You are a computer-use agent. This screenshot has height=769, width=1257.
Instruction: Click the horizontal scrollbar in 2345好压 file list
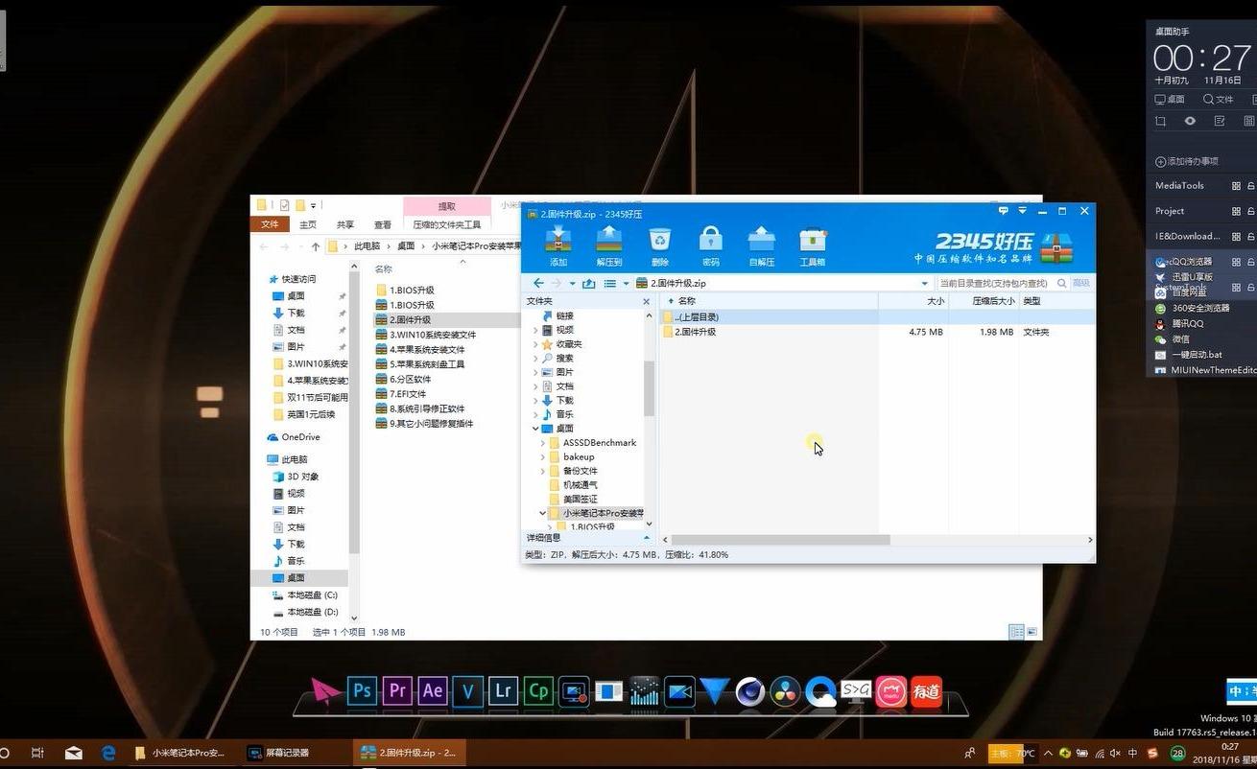pos(779,540)
